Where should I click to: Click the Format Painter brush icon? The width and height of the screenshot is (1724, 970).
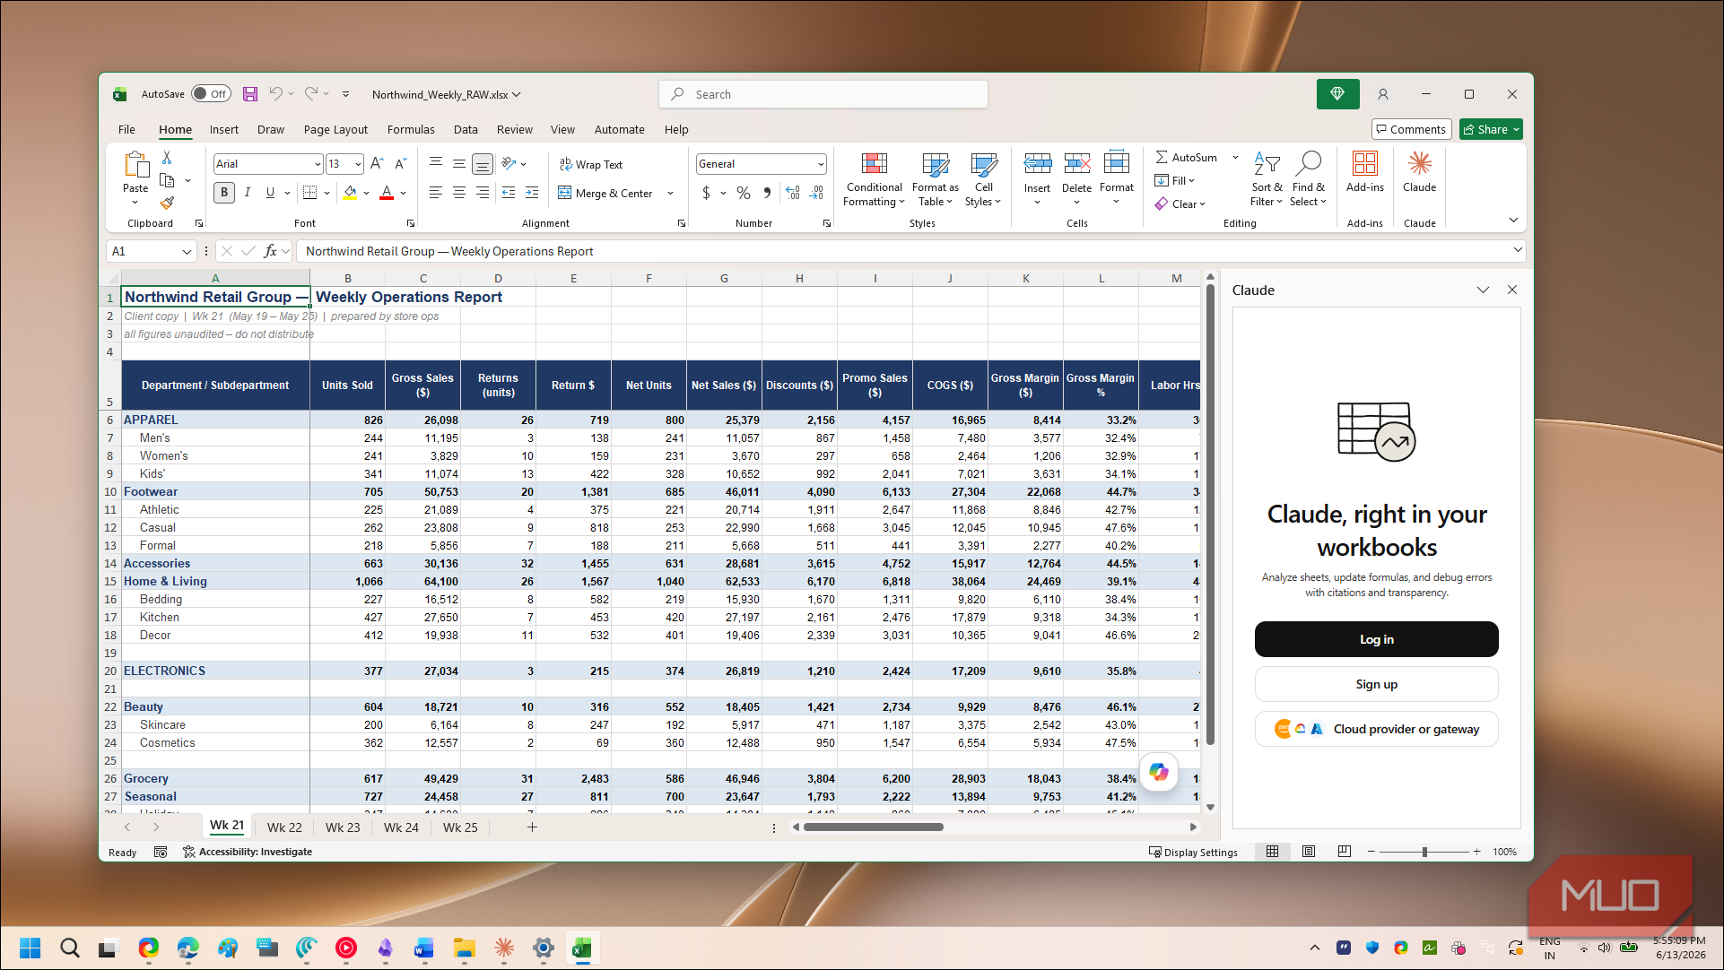[167, 204]
